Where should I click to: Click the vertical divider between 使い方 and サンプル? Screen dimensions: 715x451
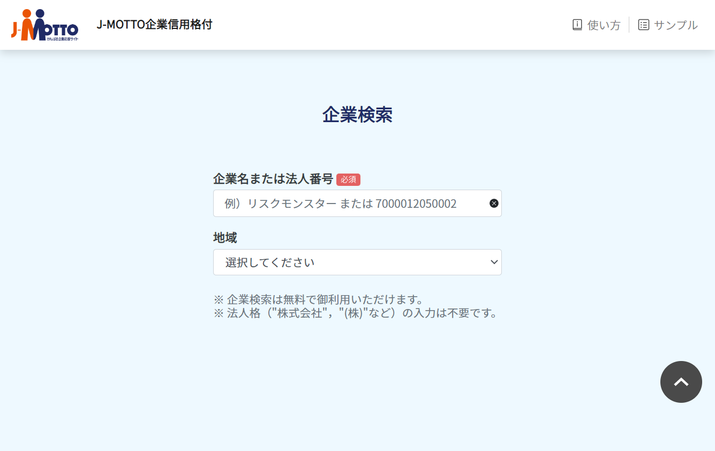pos(629,25)
